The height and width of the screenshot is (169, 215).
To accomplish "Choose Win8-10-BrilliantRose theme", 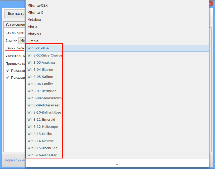I will point(117,112).
